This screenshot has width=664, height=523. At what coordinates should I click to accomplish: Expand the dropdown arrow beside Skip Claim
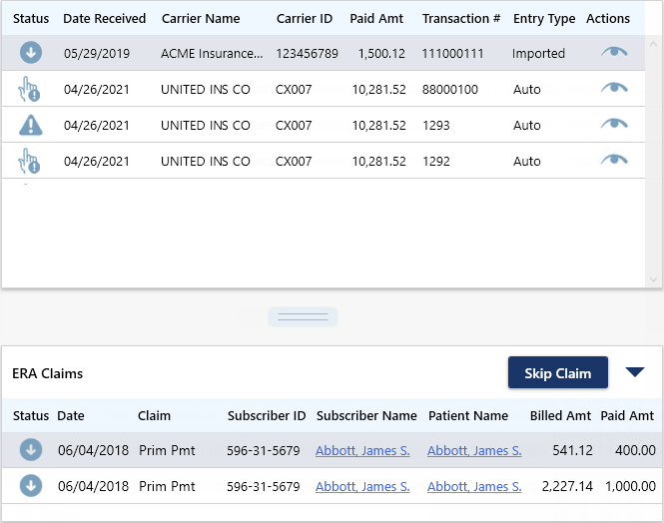click(635, 372)
